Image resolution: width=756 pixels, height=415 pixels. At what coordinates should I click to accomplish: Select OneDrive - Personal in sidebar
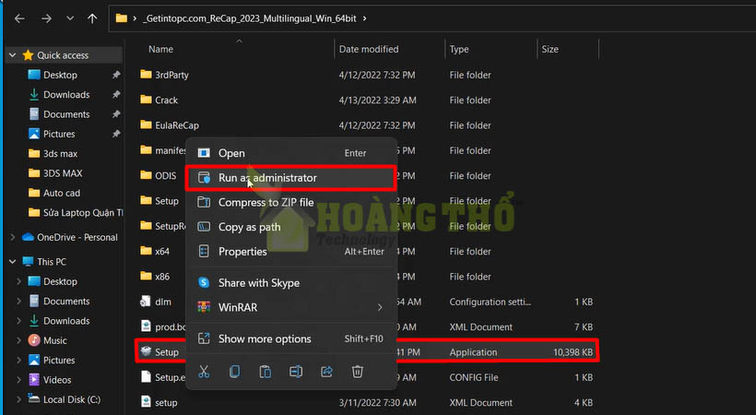point(77,237)
